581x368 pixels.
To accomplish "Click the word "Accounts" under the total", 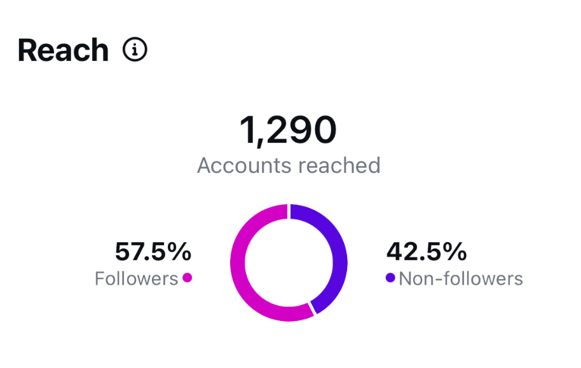I will pyautogui.click(x=243, y=165).
